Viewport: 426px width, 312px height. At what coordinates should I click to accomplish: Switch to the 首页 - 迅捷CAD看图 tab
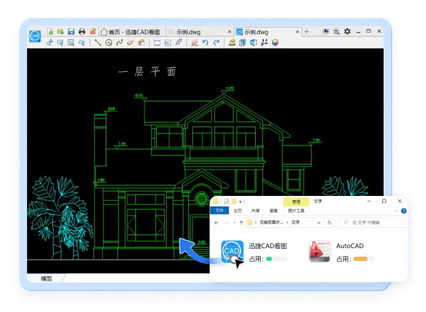coord(130,32)
